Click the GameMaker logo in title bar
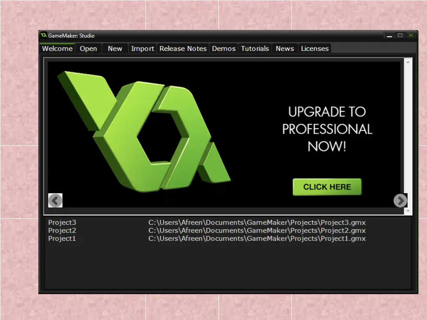Viewport: 427px width, 320px height. point(44,35)
